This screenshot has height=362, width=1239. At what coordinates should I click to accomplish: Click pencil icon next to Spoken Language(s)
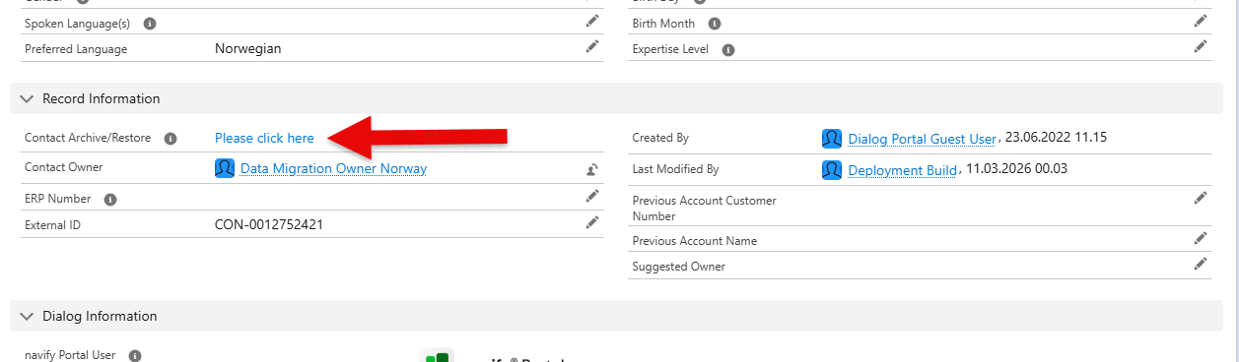(x=591, y=21)
